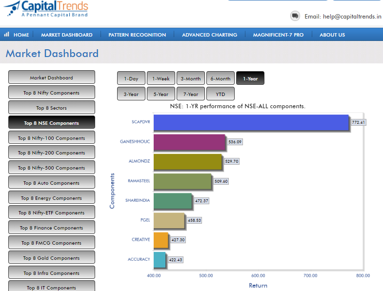Show Top 8 FMCG Components

coord(52,243)
